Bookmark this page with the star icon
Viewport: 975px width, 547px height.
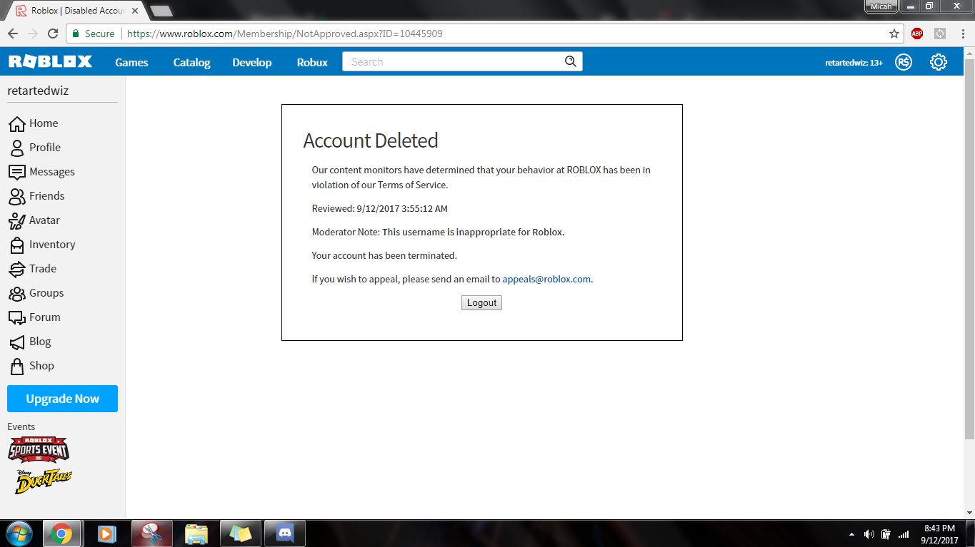894,34
